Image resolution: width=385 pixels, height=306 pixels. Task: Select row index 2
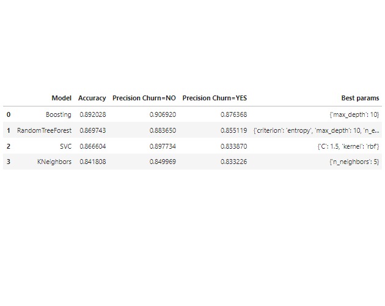click(9, 146)
